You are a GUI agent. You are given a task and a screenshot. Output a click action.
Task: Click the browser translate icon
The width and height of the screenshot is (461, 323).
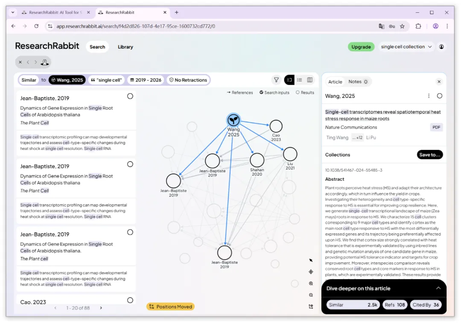(x=381, y=26)
